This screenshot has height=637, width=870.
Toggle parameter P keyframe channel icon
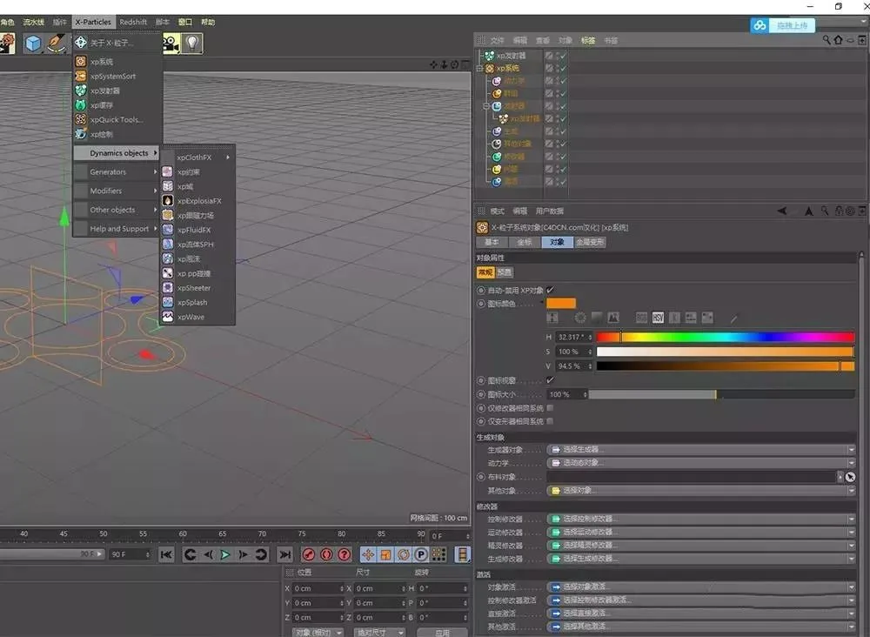[421, 554]
